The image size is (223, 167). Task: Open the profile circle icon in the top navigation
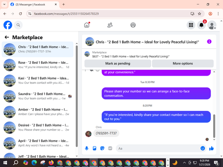click(x=133, y=25)
